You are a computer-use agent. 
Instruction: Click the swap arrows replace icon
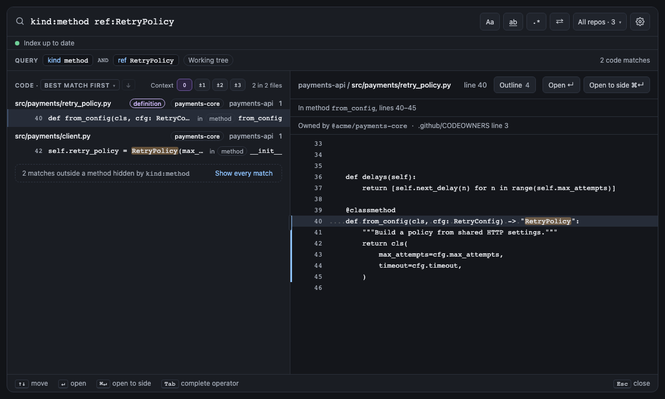[560, 22]
